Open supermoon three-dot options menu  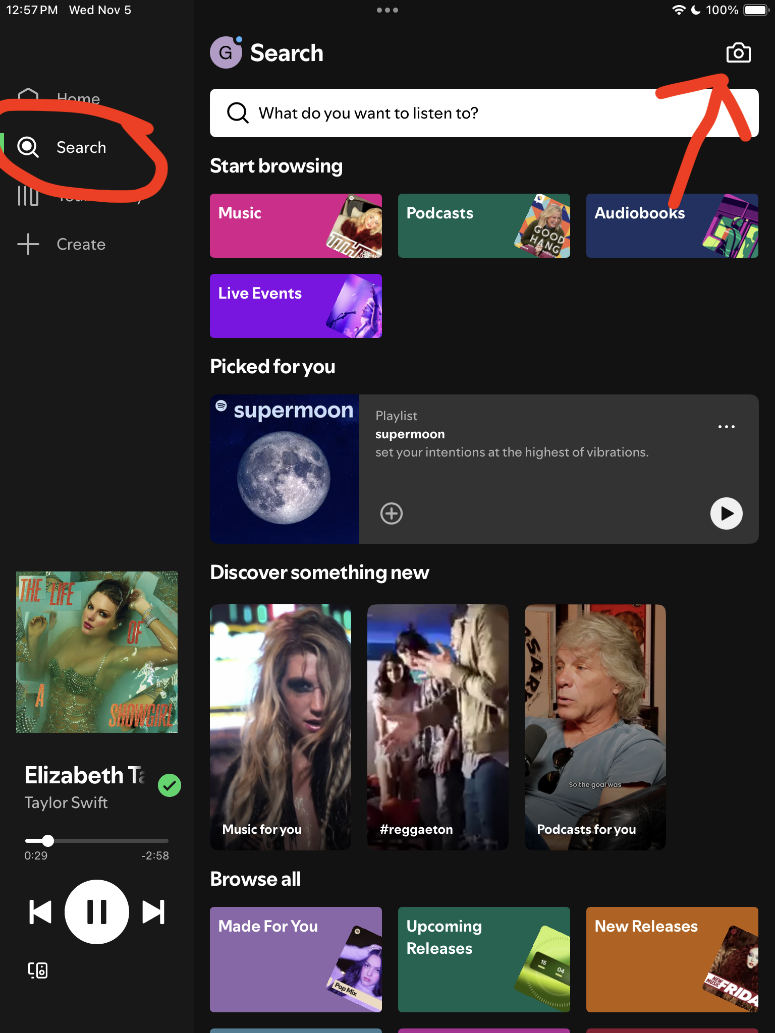click(x=726, y=427)
